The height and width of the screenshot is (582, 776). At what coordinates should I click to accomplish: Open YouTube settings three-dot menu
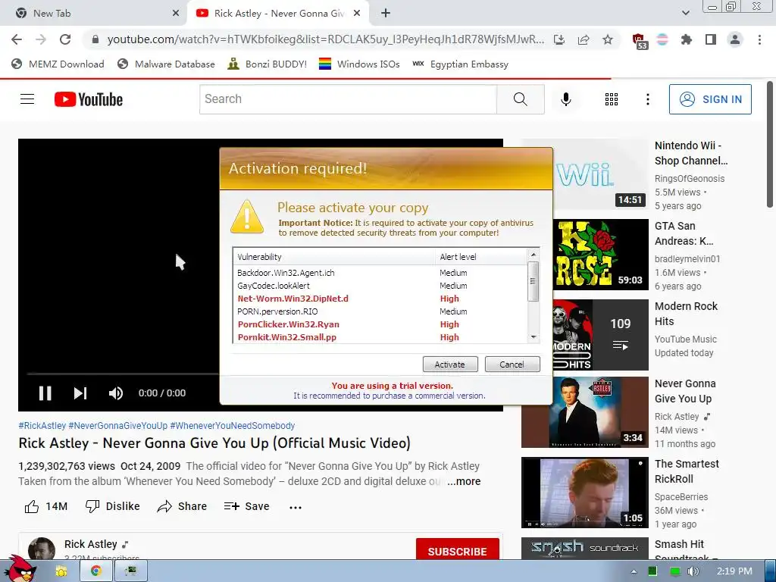(x=647, y=99)
